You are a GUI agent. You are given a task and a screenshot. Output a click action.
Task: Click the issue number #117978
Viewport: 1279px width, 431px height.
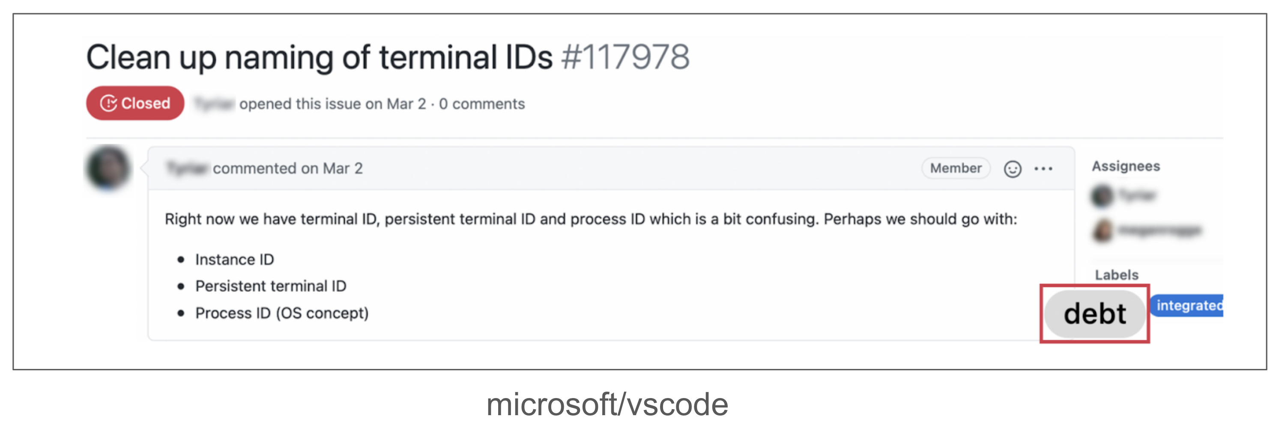click(x=625, y=57)
